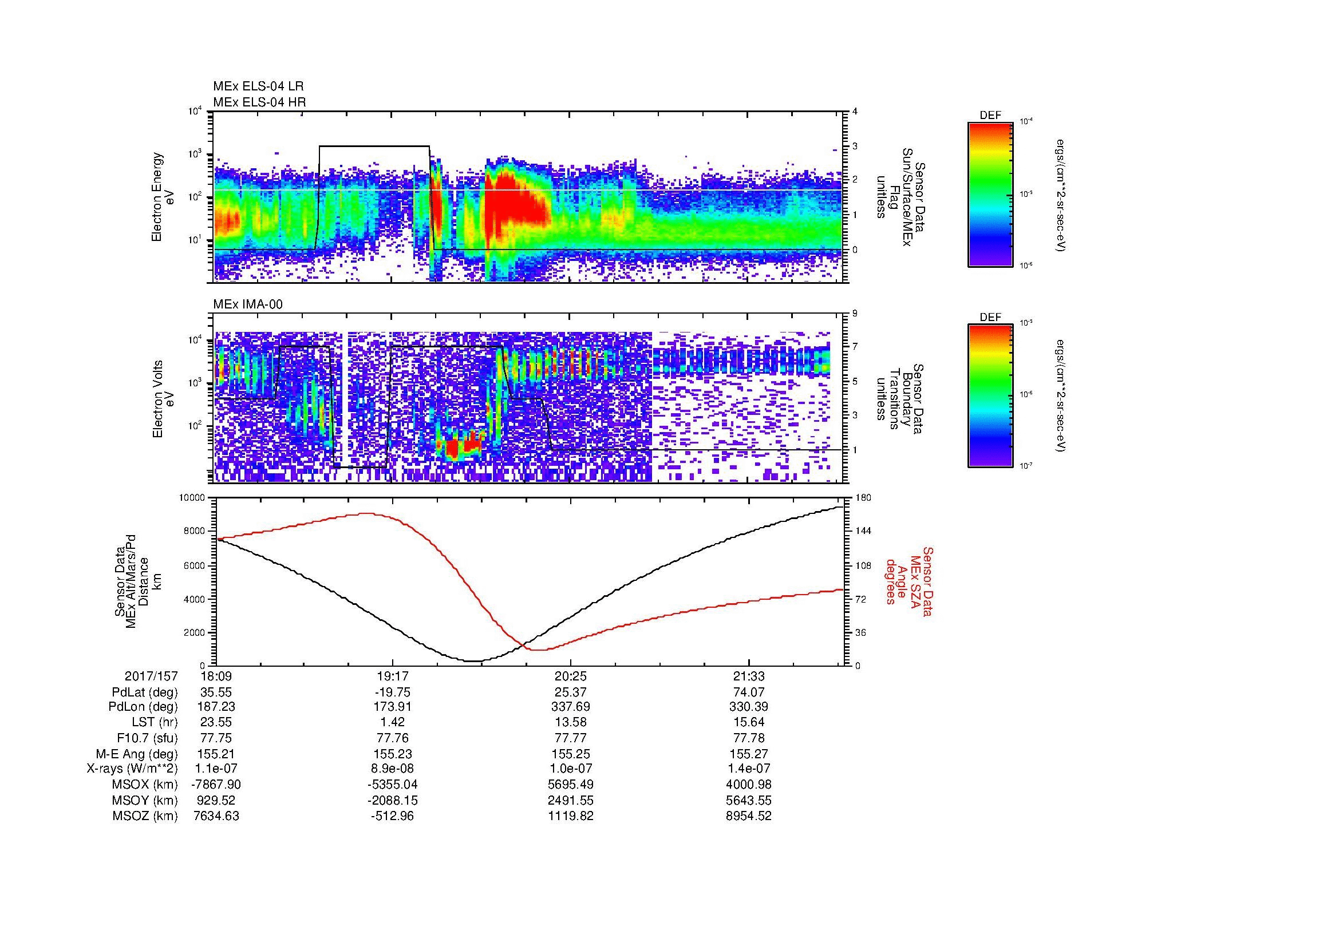Click the X-rays value '1.4e-07'
This screenshot has height=946, width=1339.
point(749,769)
